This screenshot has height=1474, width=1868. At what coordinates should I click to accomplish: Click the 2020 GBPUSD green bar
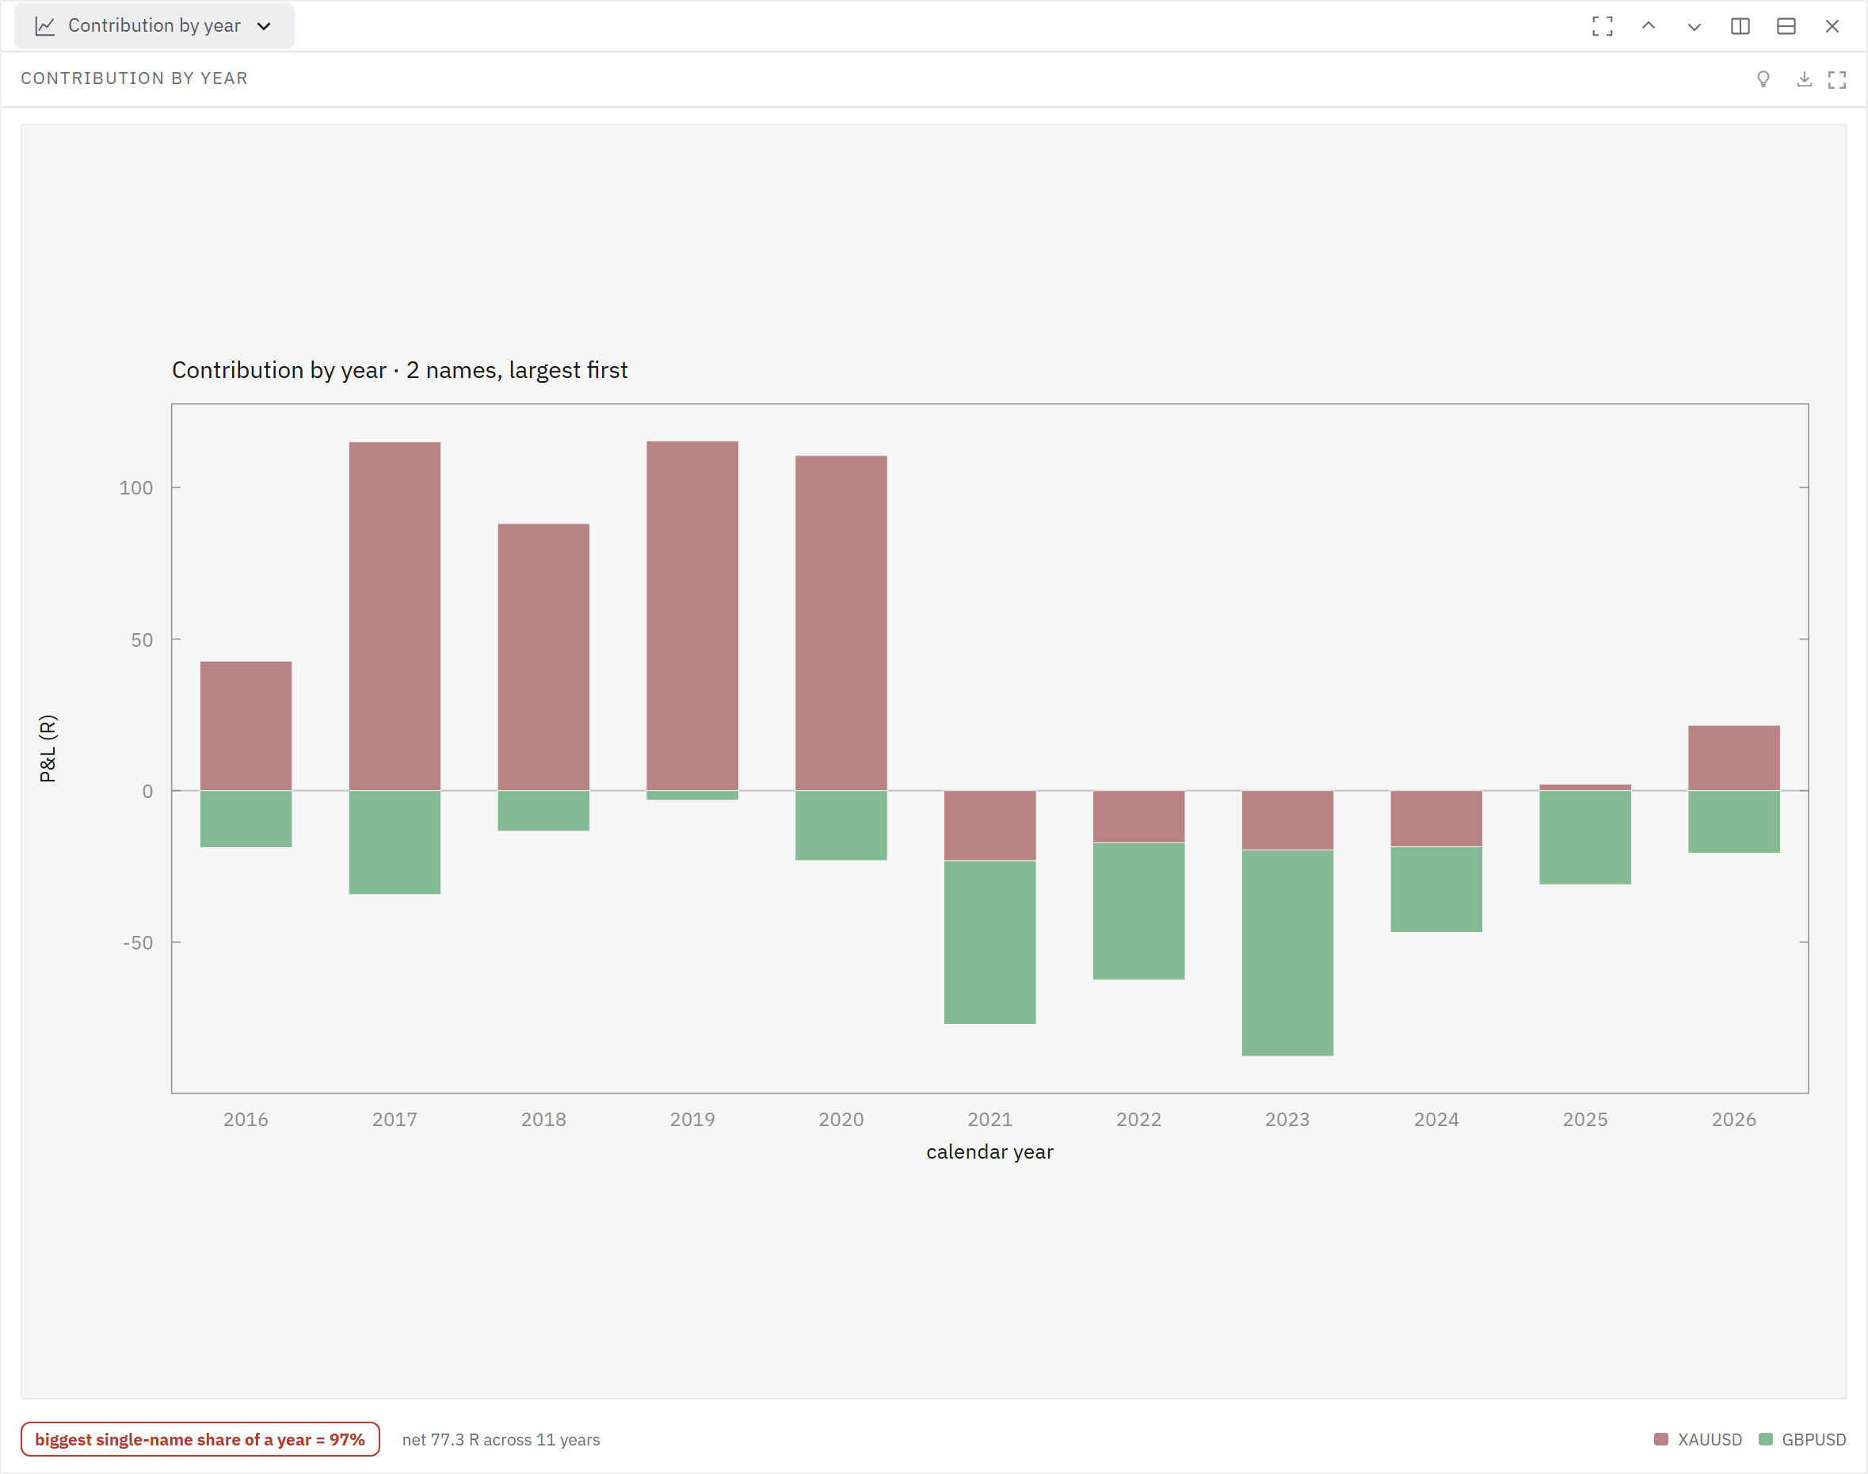(x=841, y=825)
